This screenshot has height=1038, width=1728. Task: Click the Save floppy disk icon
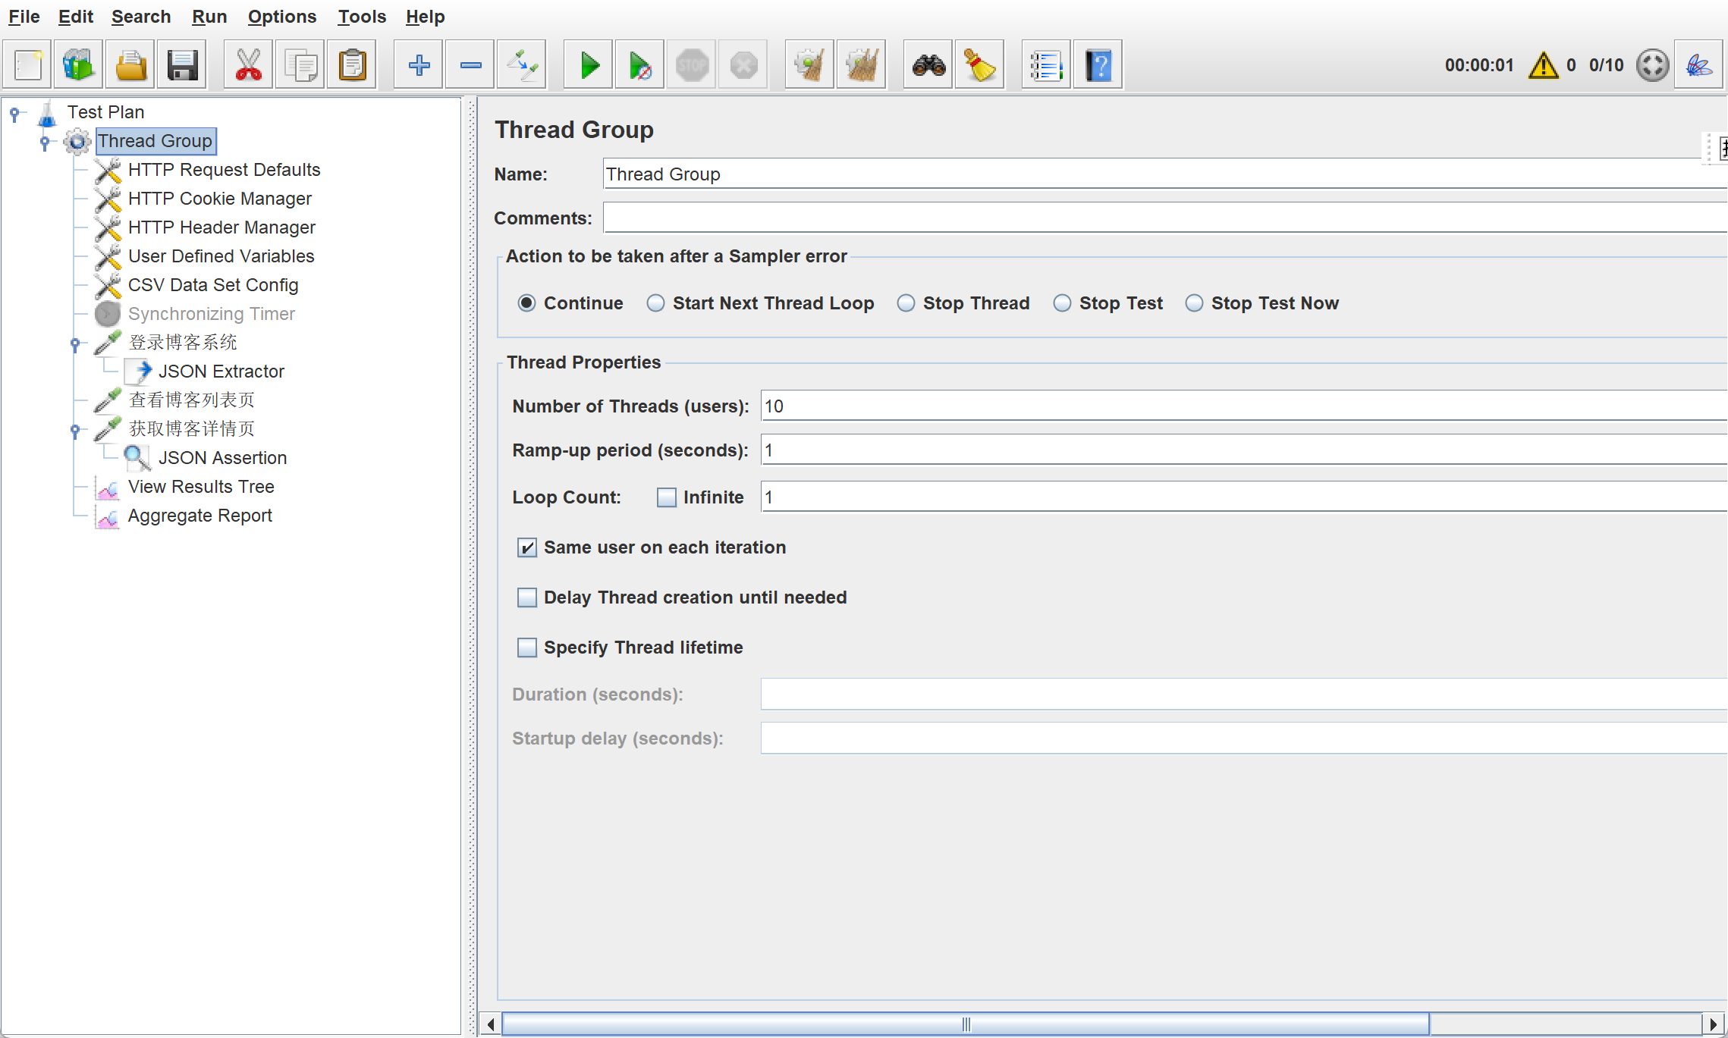[x=182, y=65]
